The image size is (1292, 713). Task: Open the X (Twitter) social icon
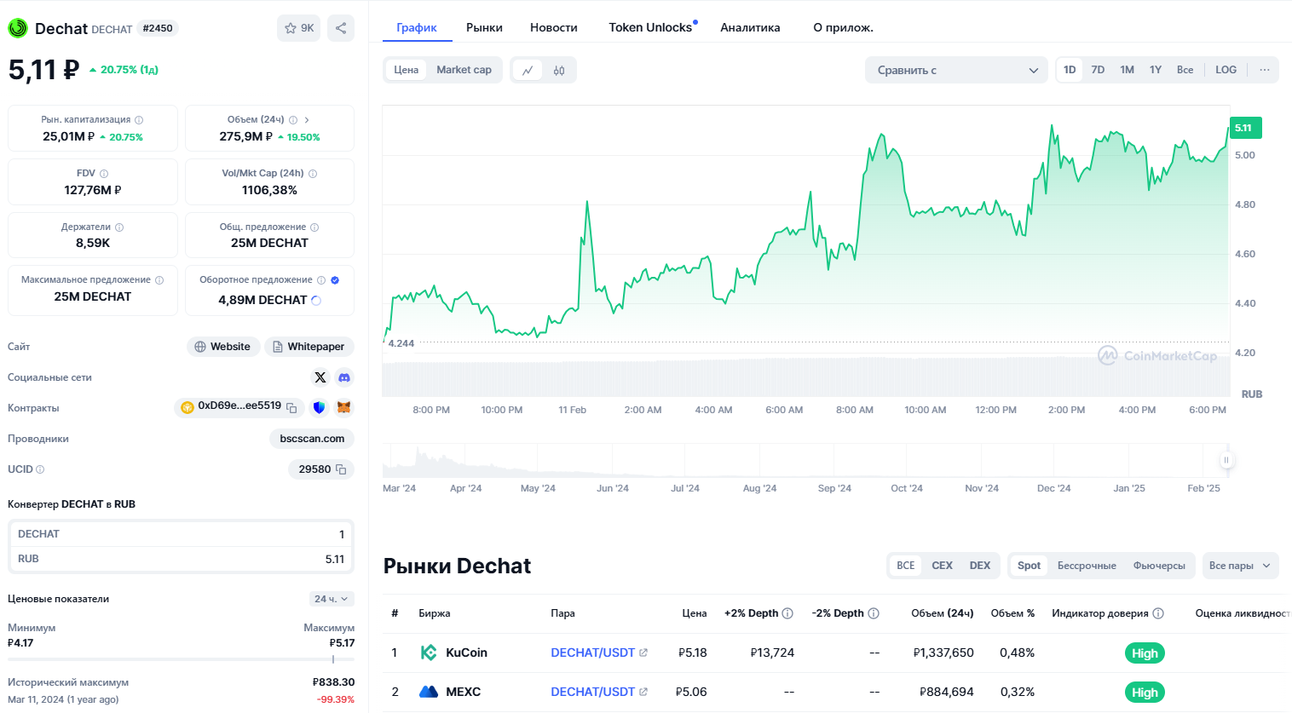point(320,377)
